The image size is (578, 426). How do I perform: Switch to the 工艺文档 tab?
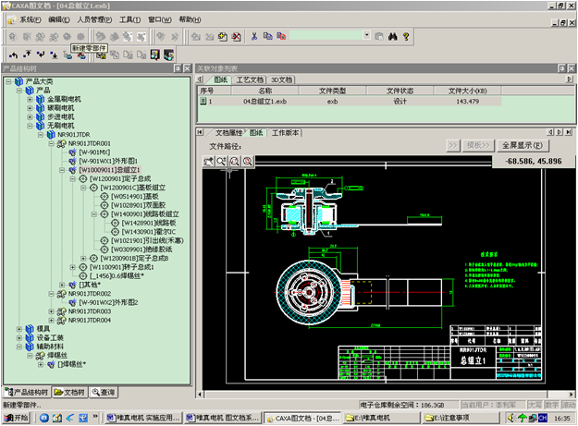251,79
